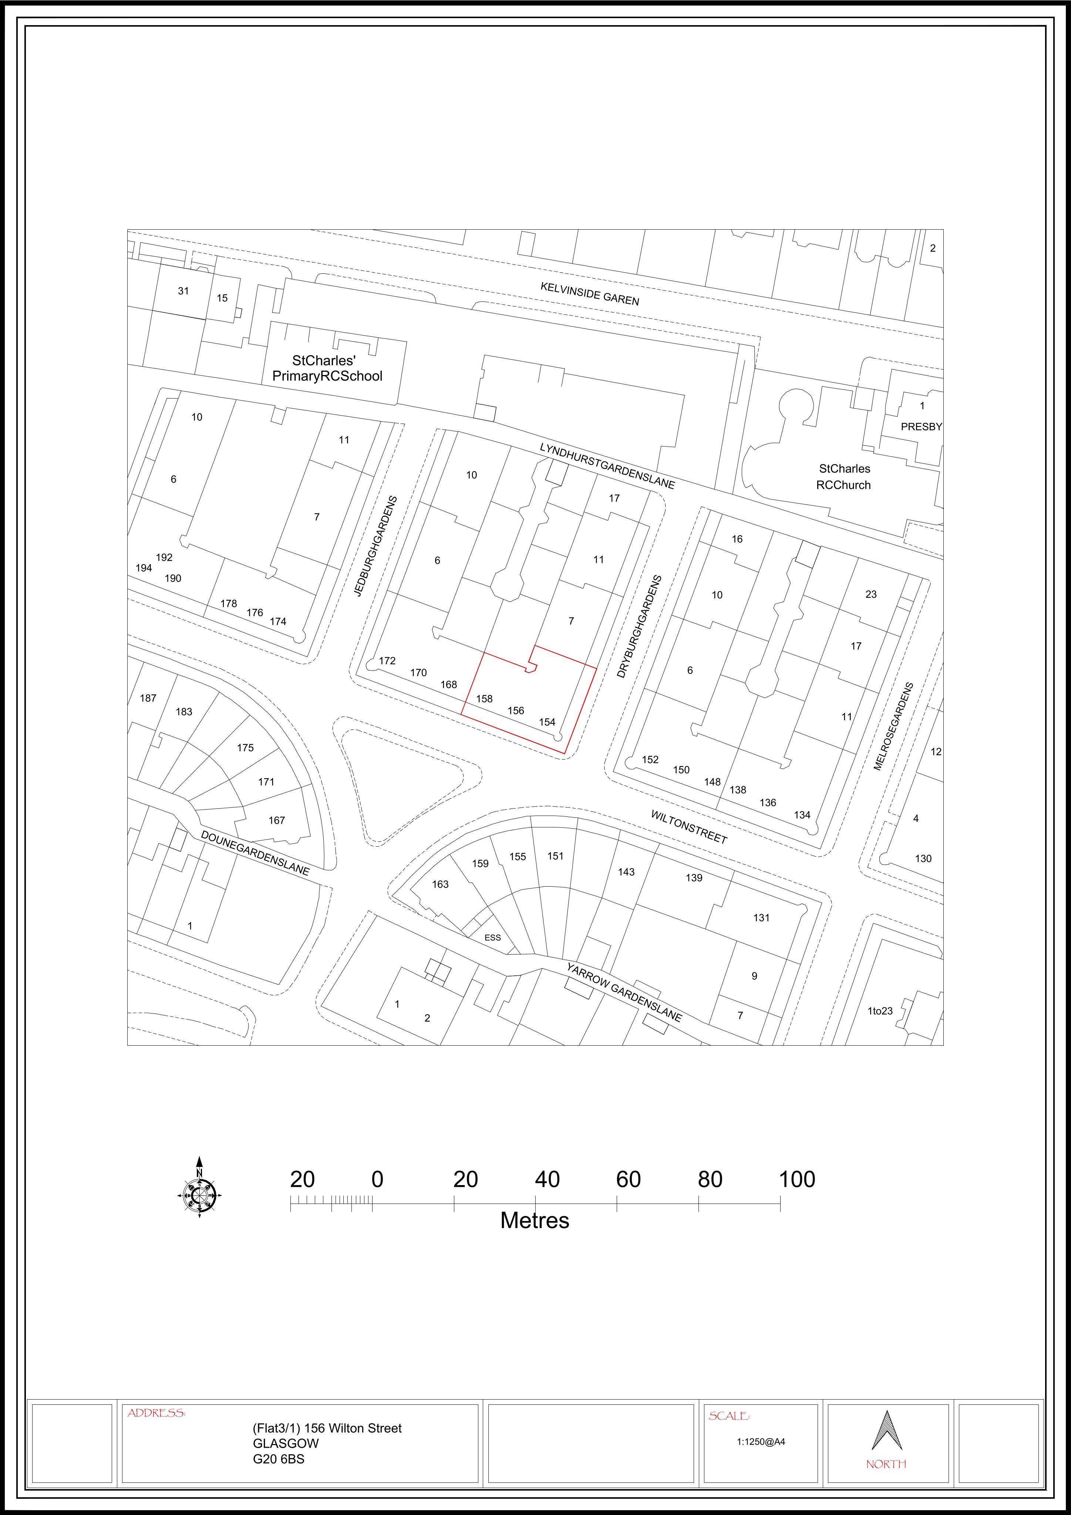This screenshot has height=1515, width=1071.
Task: Click the compass rose icon beside scale bar
Action: tap(199, 1195)
